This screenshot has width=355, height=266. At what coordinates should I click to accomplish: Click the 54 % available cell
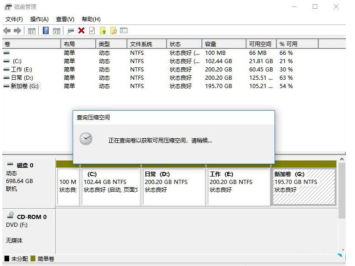point(286,86)
